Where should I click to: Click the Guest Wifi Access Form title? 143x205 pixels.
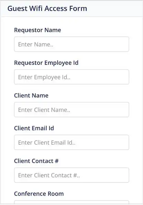tap(47, 9)
